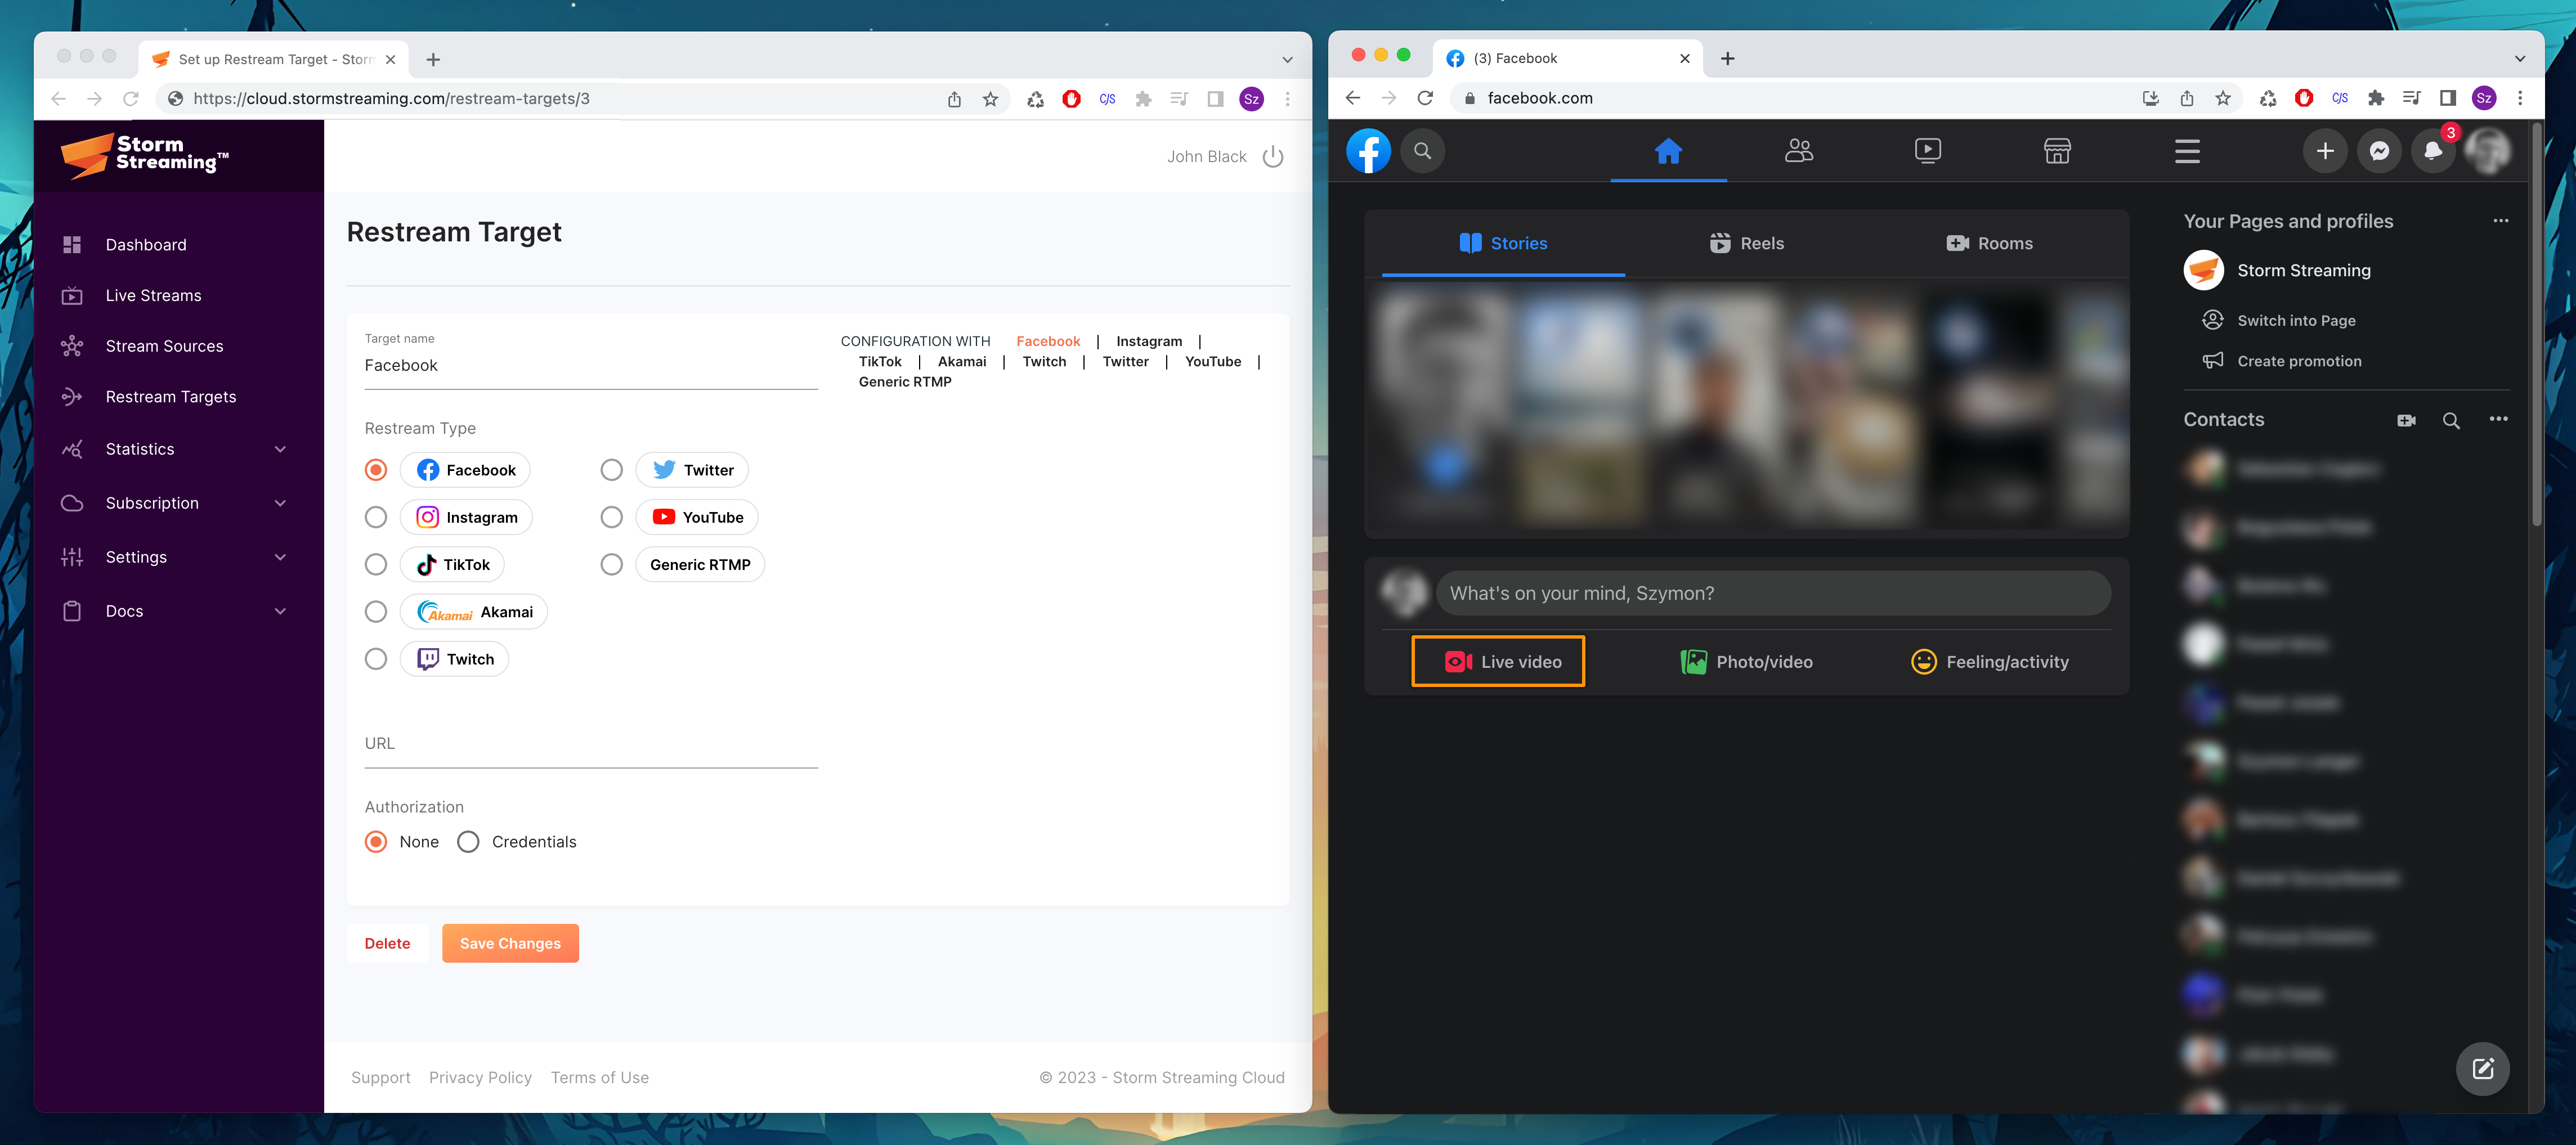This screenshot has width=2576, height=1145.
Task: Log out using power icon near John Black
Action: 1272,157
